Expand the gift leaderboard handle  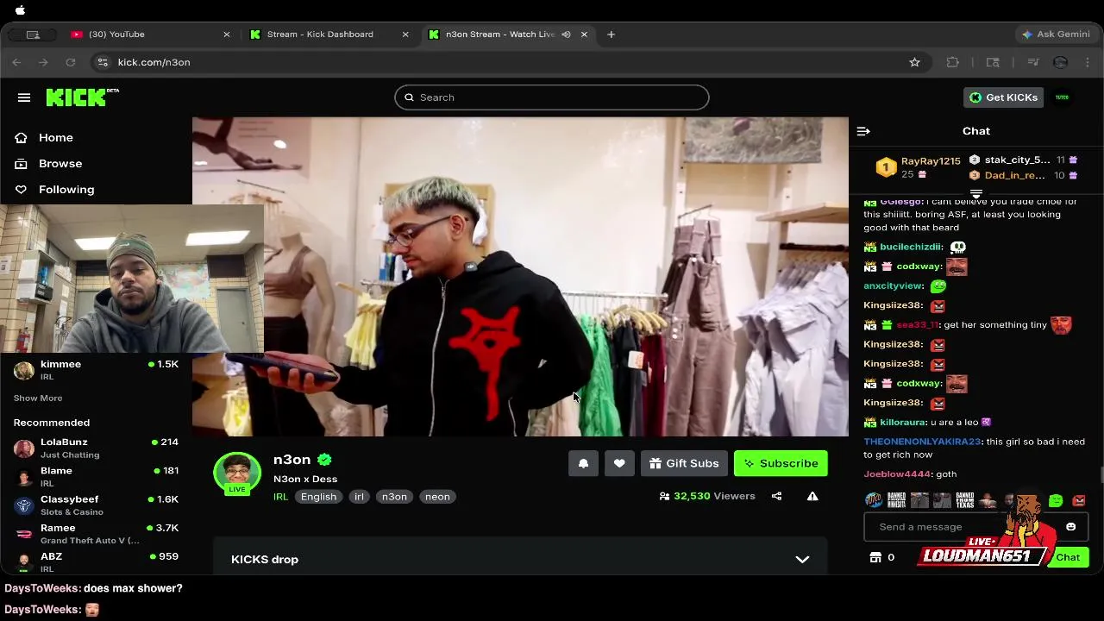976,193
